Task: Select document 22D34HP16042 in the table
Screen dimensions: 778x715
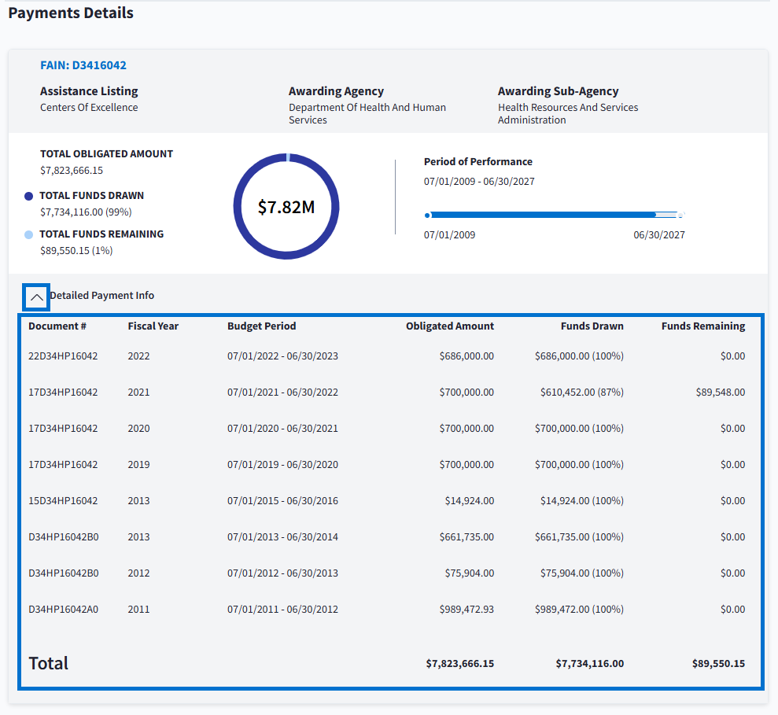Action: [63, 356]
